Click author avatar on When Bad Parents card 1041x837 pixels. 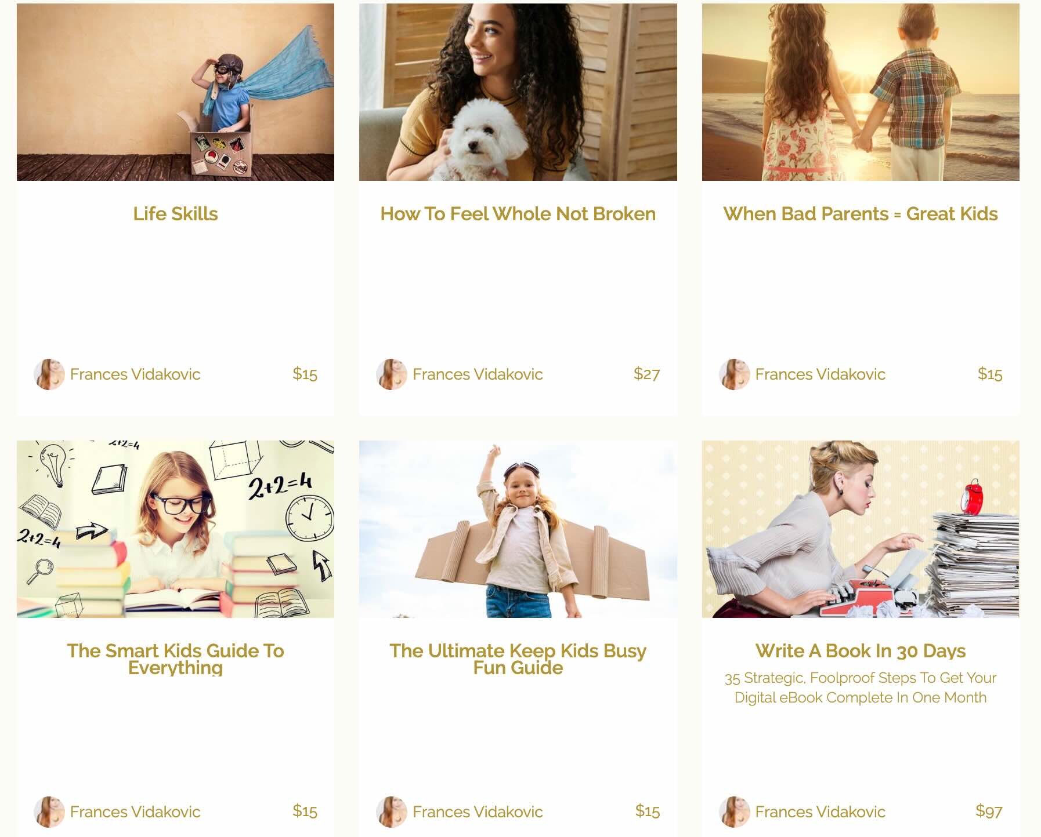735,374
